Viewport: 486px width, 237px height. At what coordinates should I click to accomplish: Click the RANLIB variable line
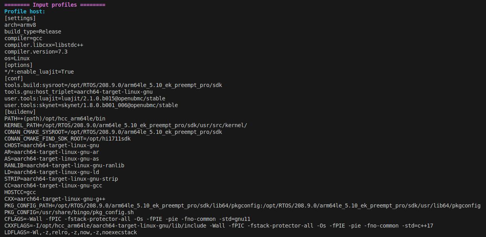point(64,165)
